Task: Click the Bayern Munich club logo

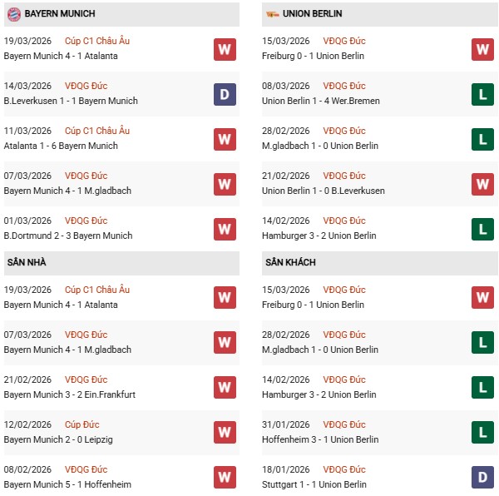Action: pos(13,14)
